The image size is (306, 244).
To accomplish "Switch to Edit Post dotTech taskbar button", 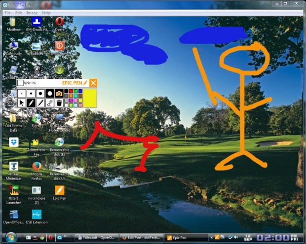I will (x=141, y=238).
